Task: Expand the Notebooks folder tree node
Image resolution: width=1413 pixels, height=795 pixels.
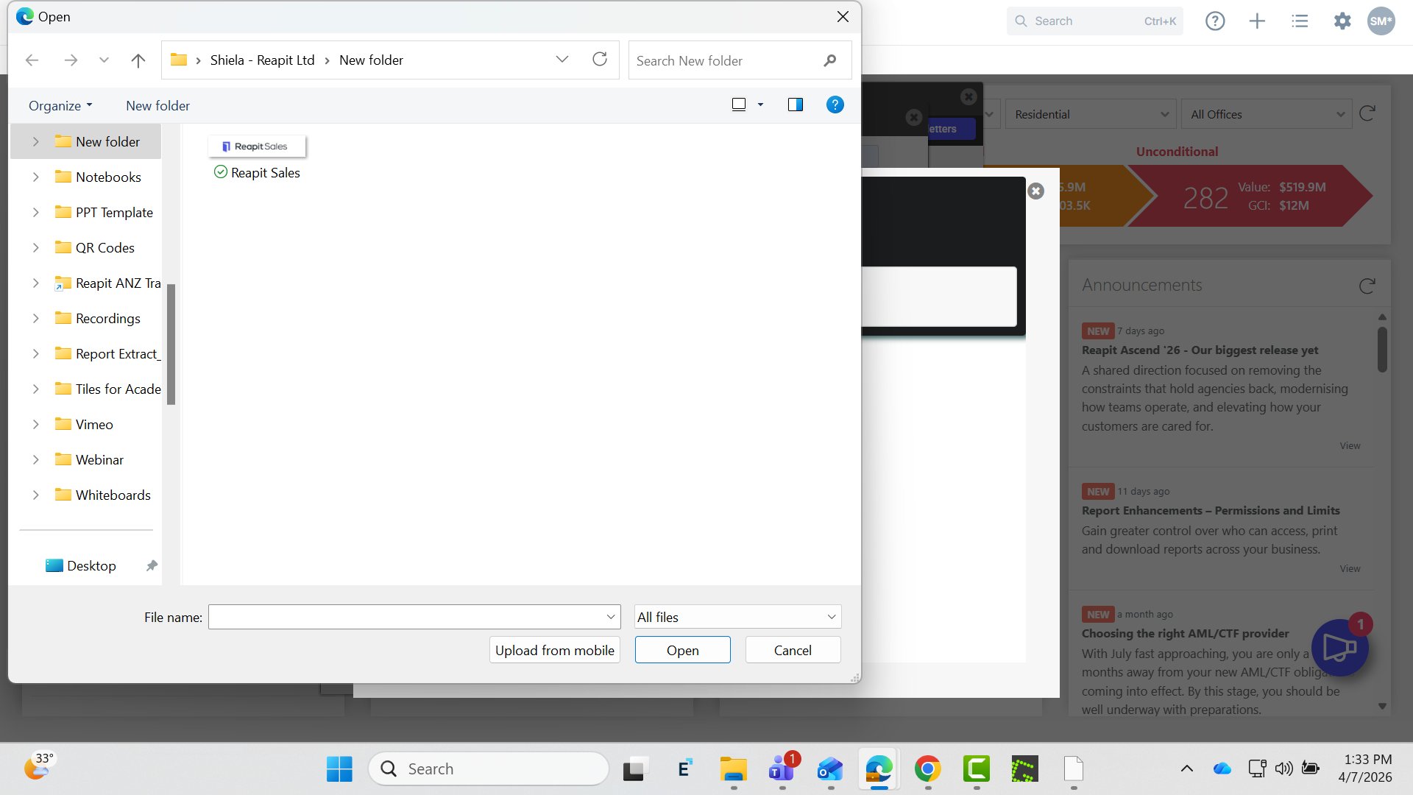Action: [35, 177]
